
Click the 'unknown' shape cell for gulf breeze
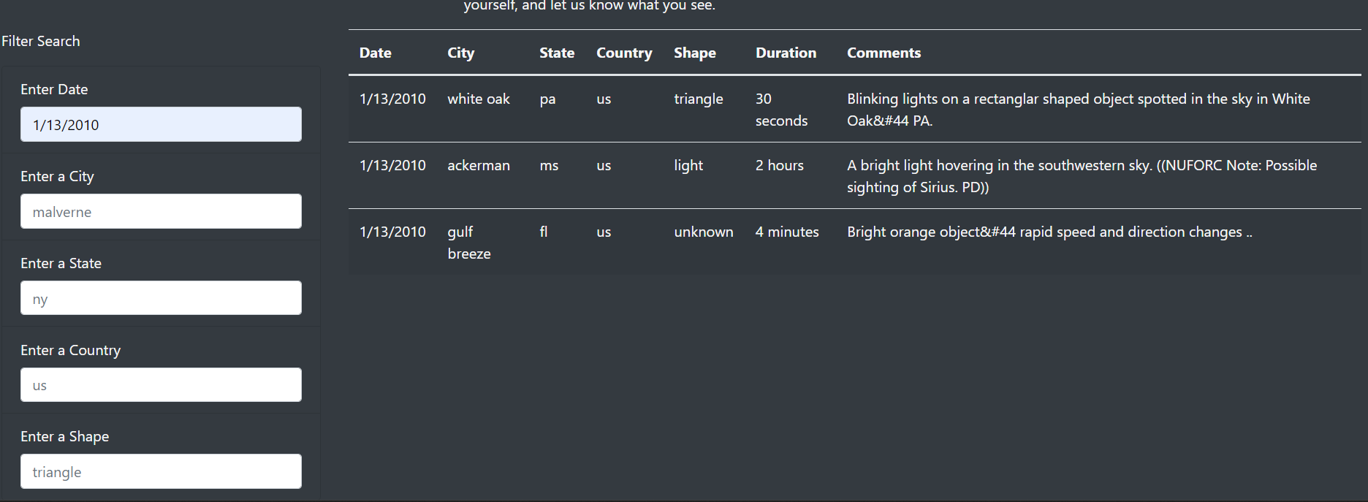703,232
